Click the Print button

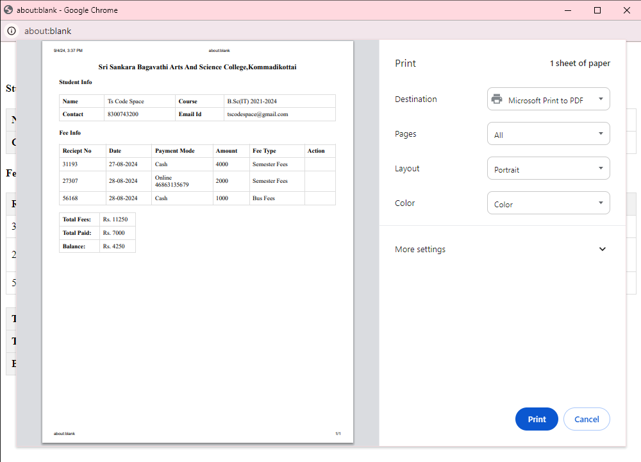coord(537,419)
